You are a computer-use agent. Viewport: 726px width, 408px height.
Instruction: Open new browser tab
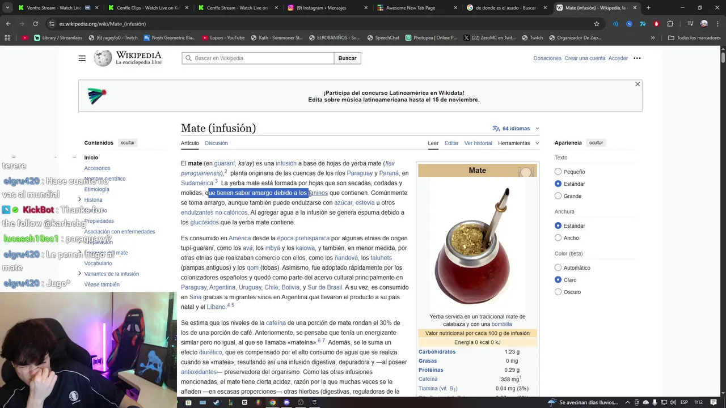(648, 8)
